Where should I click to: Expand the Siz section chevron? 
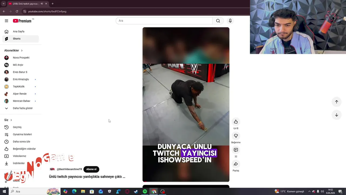point(11,120)
